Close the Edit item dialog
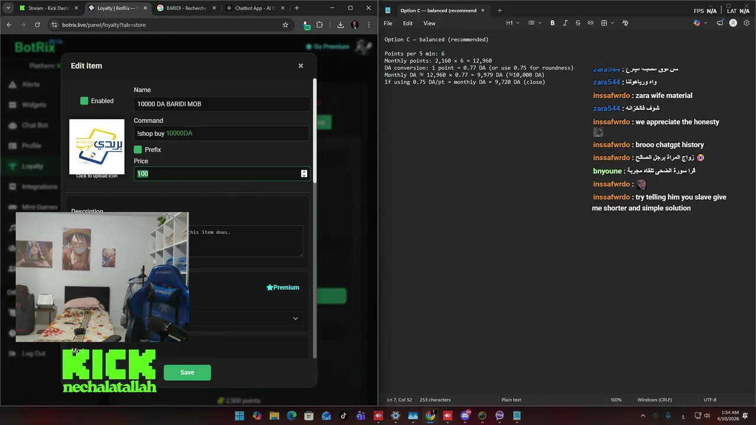 point(301,66)
